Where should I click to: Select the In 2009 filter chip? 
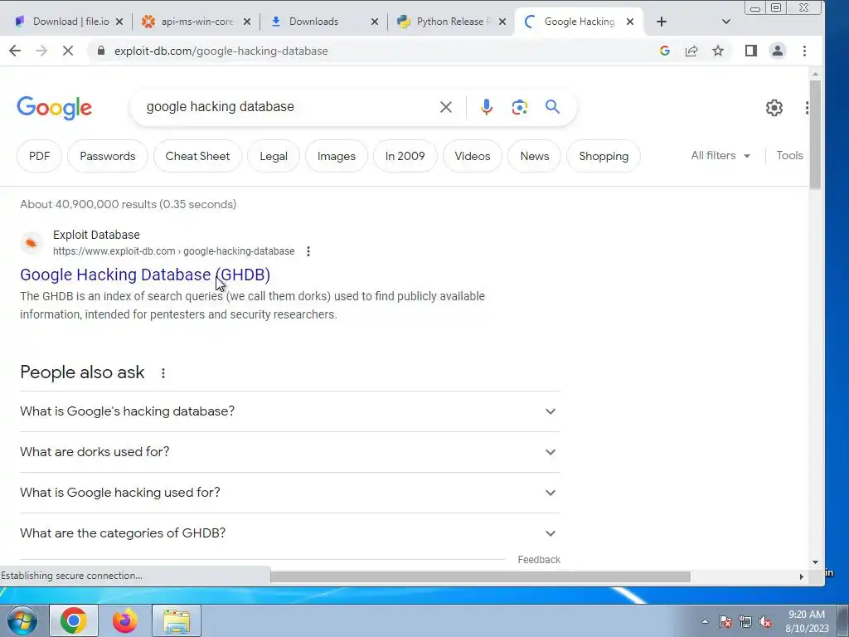click(405, 156)
